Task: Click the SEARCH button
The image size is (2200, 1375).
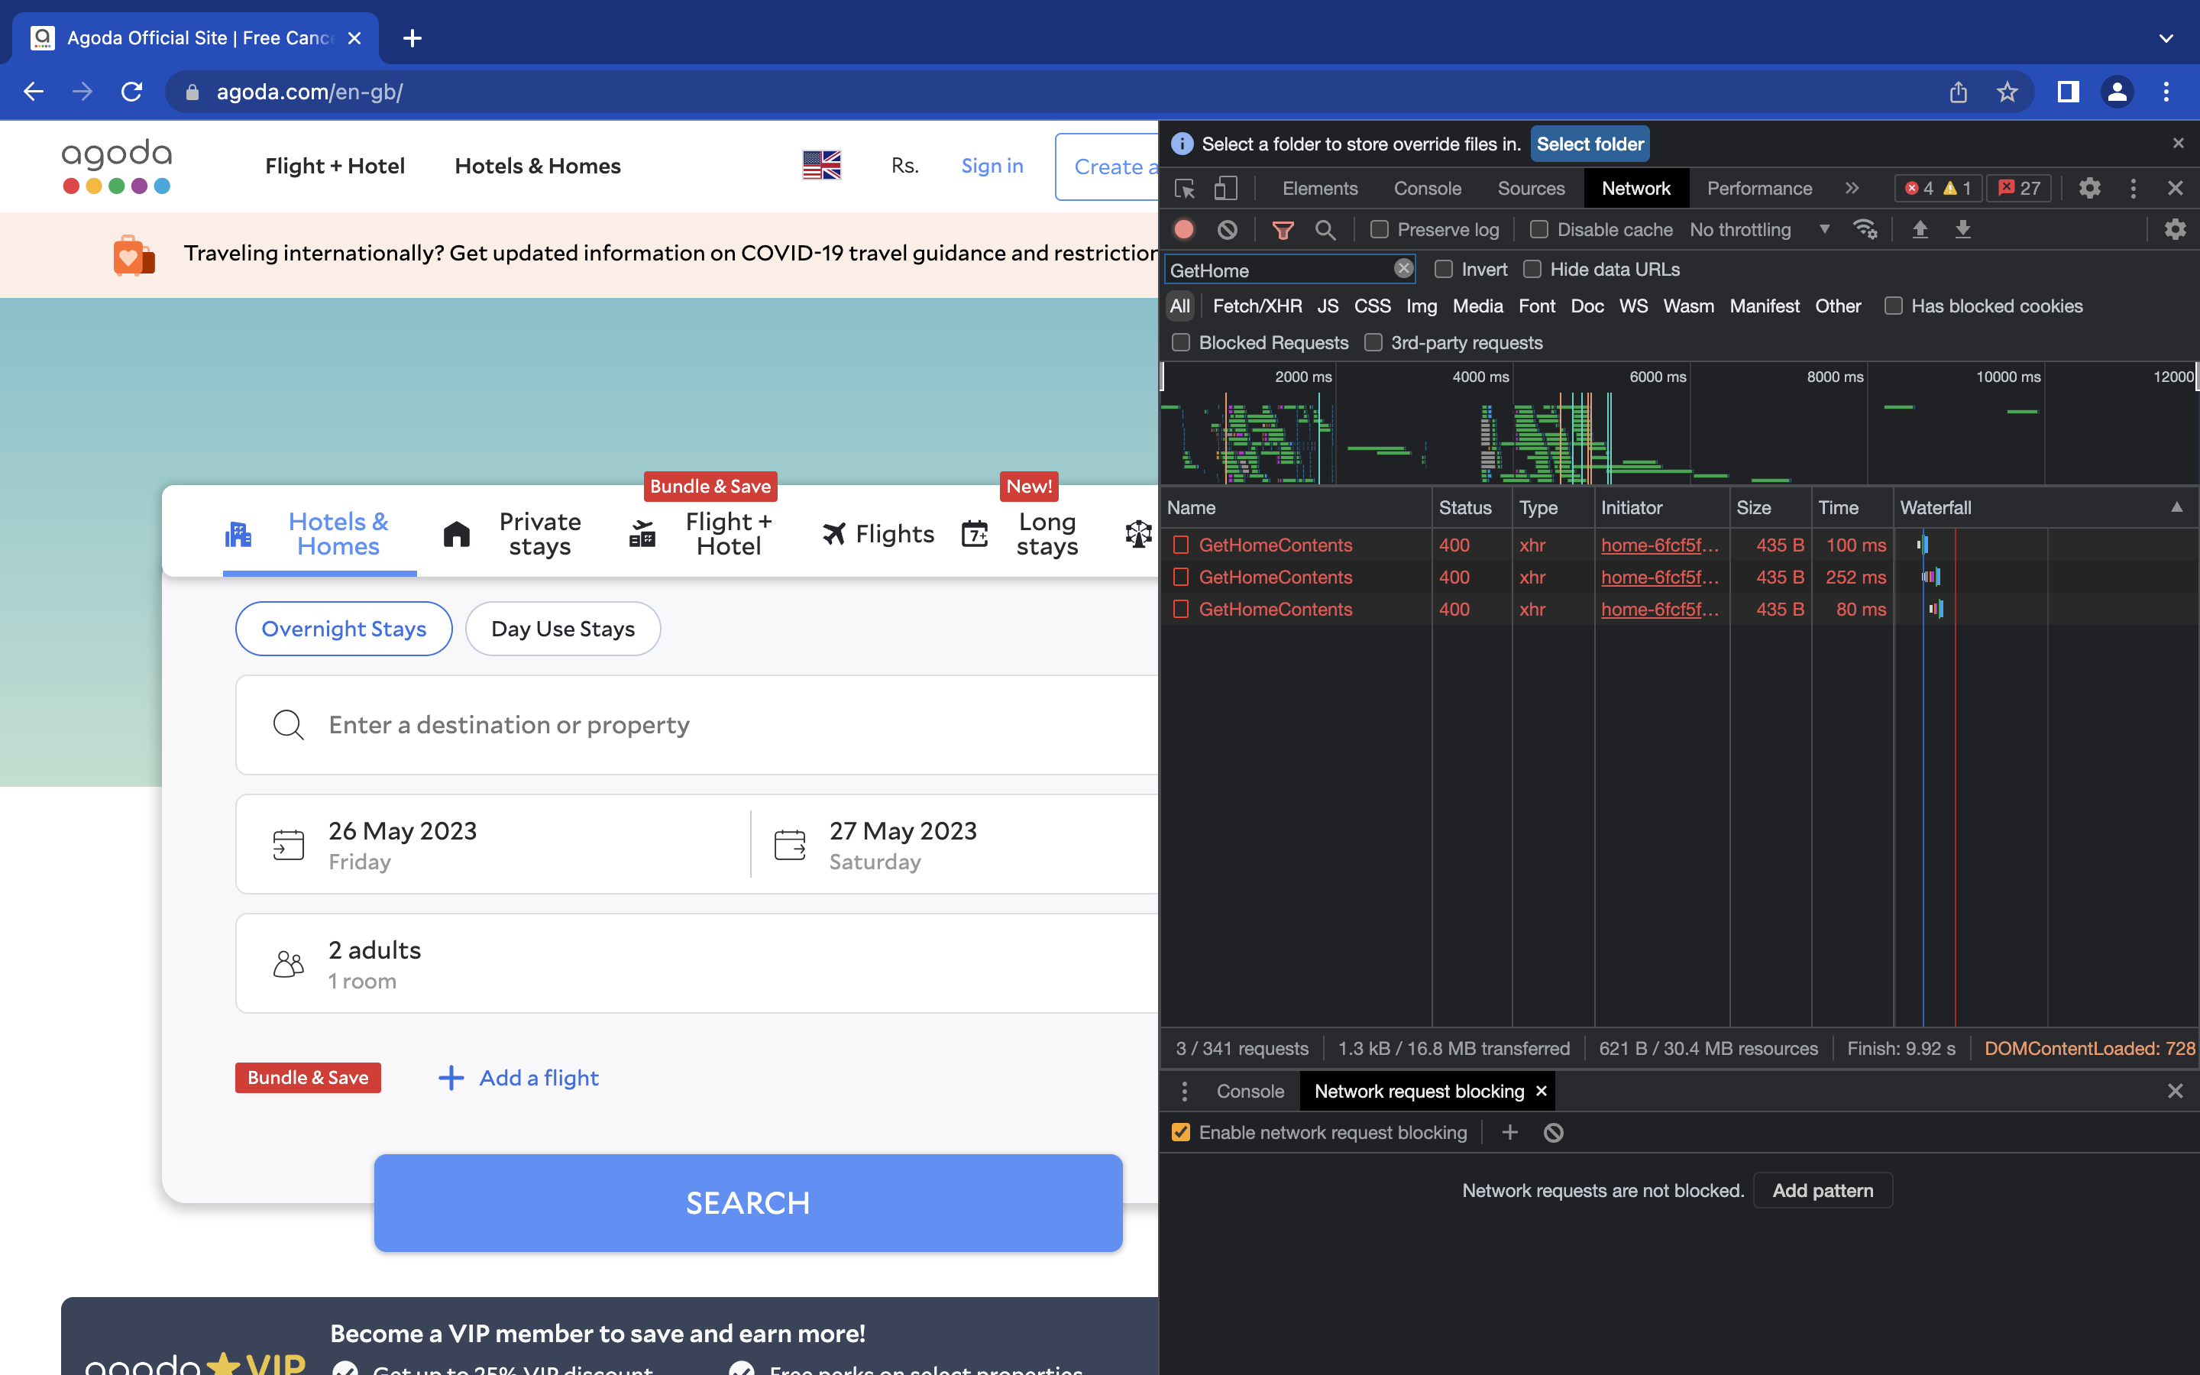Action: point(748,1202)
